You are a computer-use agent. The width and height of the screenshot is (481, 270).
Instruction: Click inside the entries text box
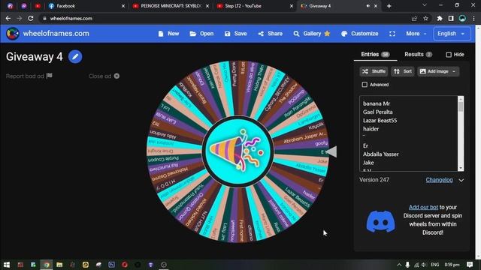408,133
